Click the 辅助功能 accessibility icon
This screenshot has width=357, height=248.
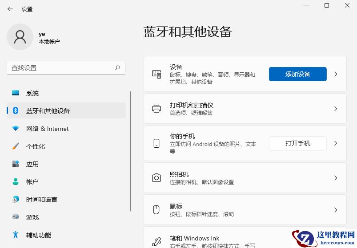click(x=16, y=235)
